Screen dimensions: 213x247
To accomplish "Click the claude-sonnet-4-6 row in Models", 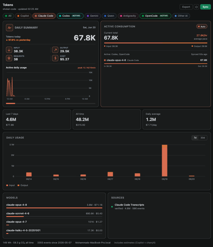I will click(54, 214).
